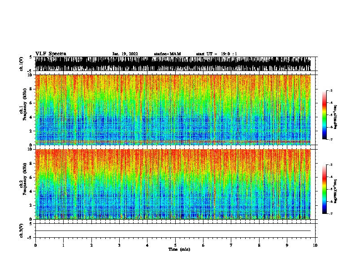The height and width of the screenshot is (275, 355).
Task: Click the "VLF Spectra" plot title
Action: click(51, 54)
